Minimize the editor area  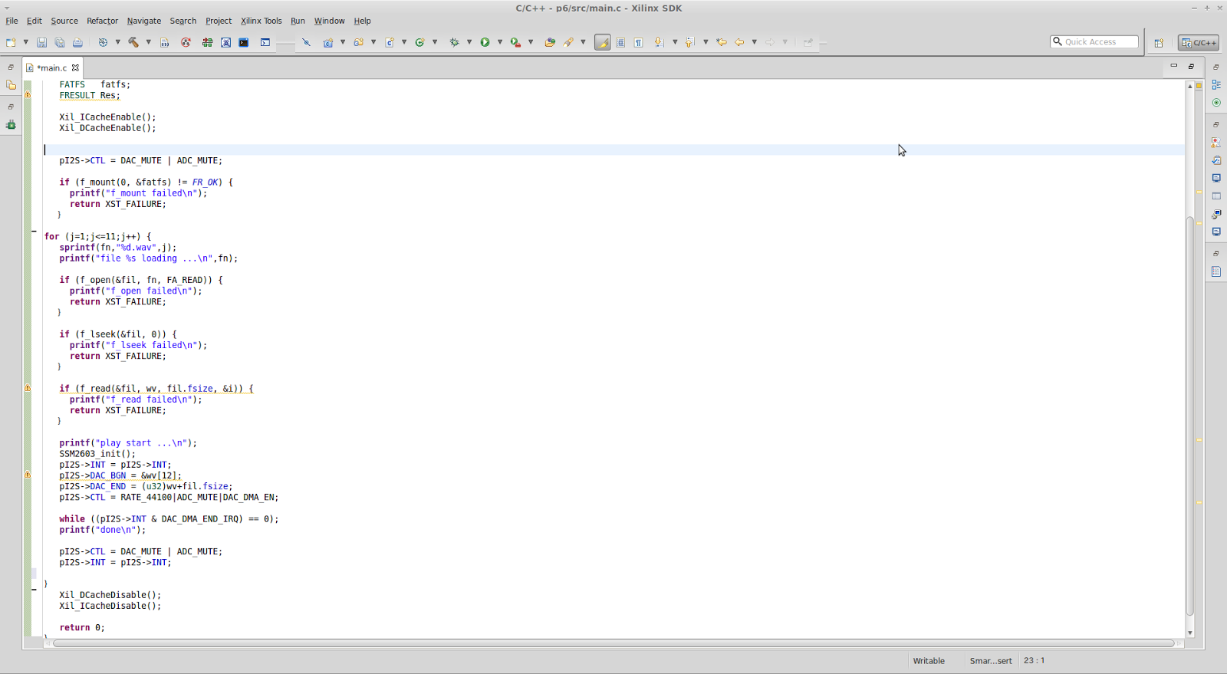pos(1173,66)
